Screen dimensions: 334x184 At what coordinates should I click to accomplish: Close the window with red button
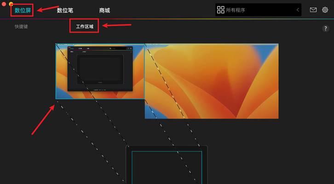[4, 4]
